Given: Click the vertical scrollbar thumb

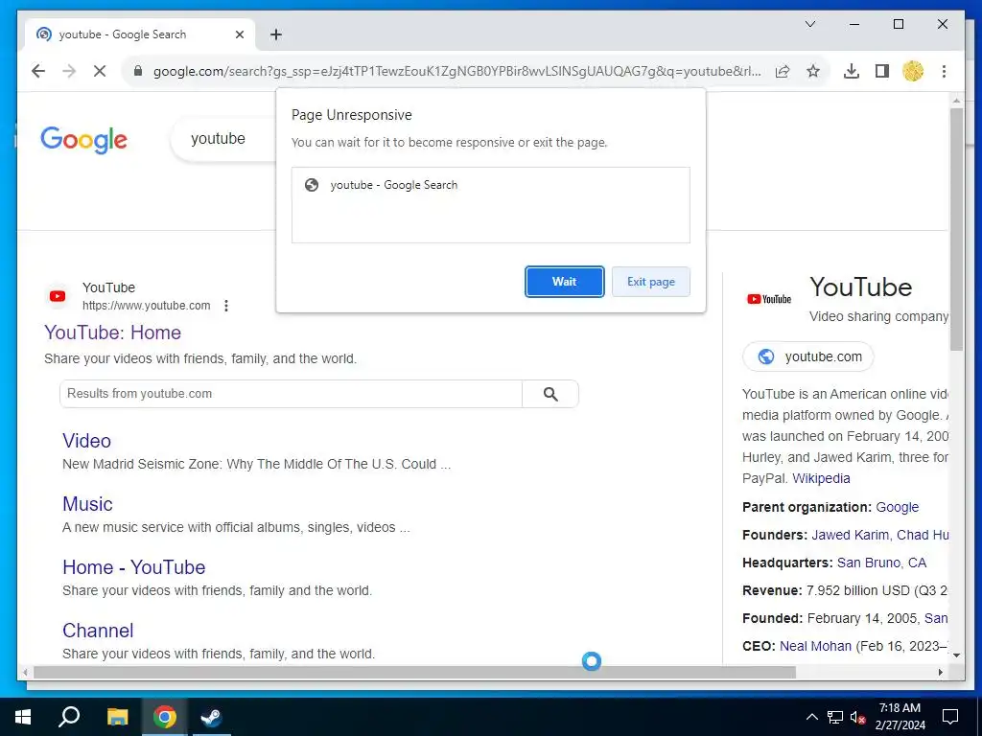Looking at the screenshot, I should [x=956, y=229].
